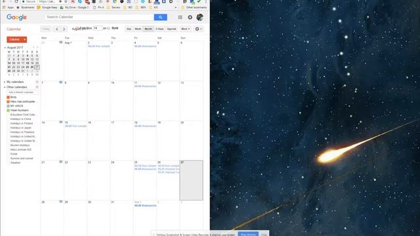The height and width of the screenshot is (236, 420).
Task: Go to previous month with left arrow
Action: click(57, 29)
